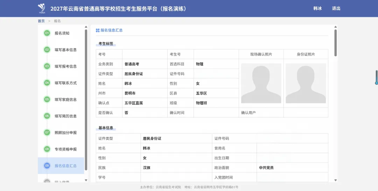Click 身份证照片 placeholder photo
The width and height of the screenshot is (378, 191).
(306, 83)
